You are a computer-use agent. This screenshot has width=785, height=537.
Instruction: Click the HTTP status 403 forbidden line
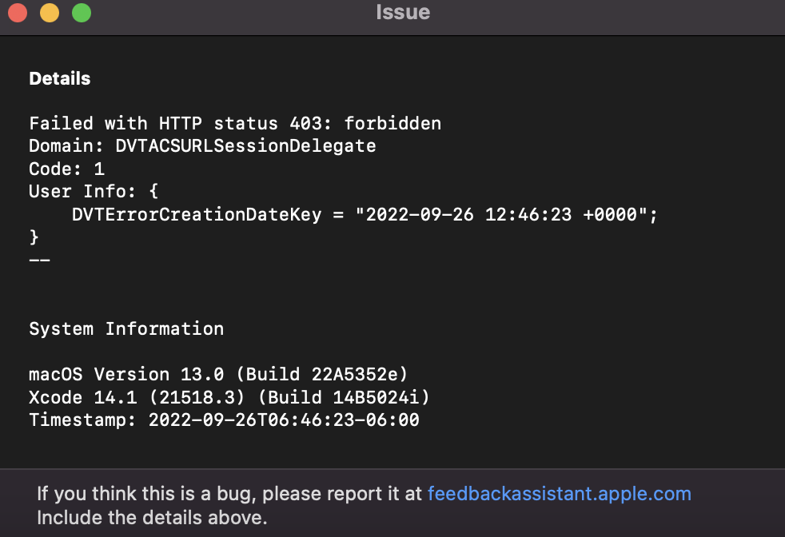click(x=235, y=124)
